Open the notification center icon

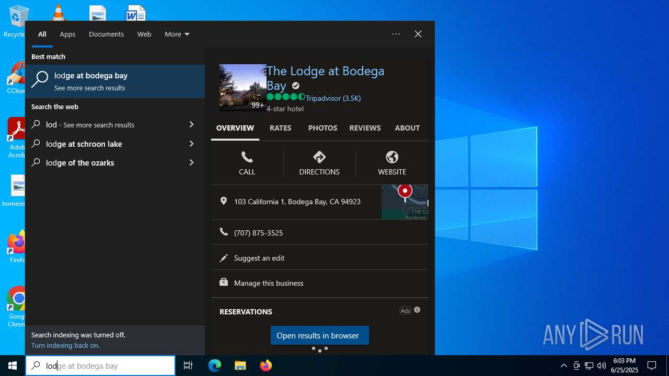[652, 366]
